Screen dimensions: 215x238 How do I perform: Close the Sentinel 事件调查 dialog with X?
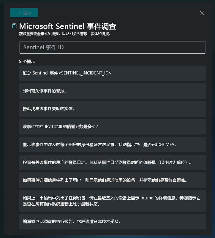(x=202, y=13)
